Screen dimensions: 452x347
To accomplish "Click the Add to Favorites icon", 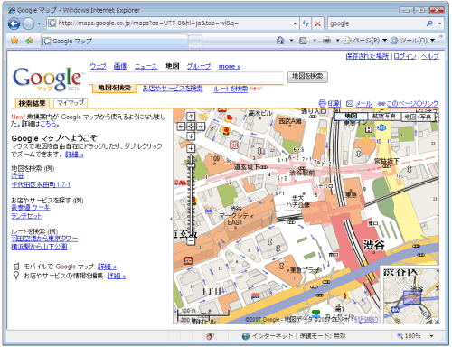I will pos(29,41).
